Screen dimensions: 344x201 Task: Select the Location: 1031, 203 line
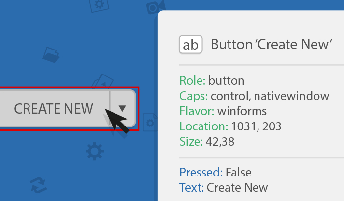tap(230, 126)
